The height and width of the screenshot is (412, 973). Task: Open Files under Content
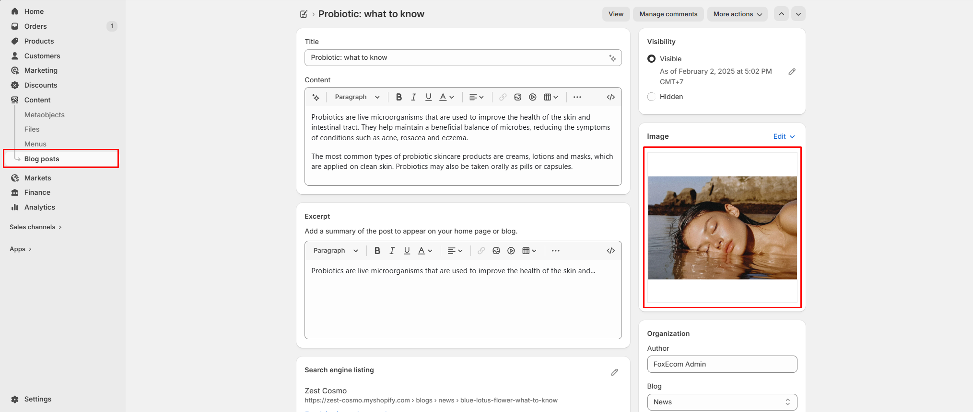click(32, 129)
